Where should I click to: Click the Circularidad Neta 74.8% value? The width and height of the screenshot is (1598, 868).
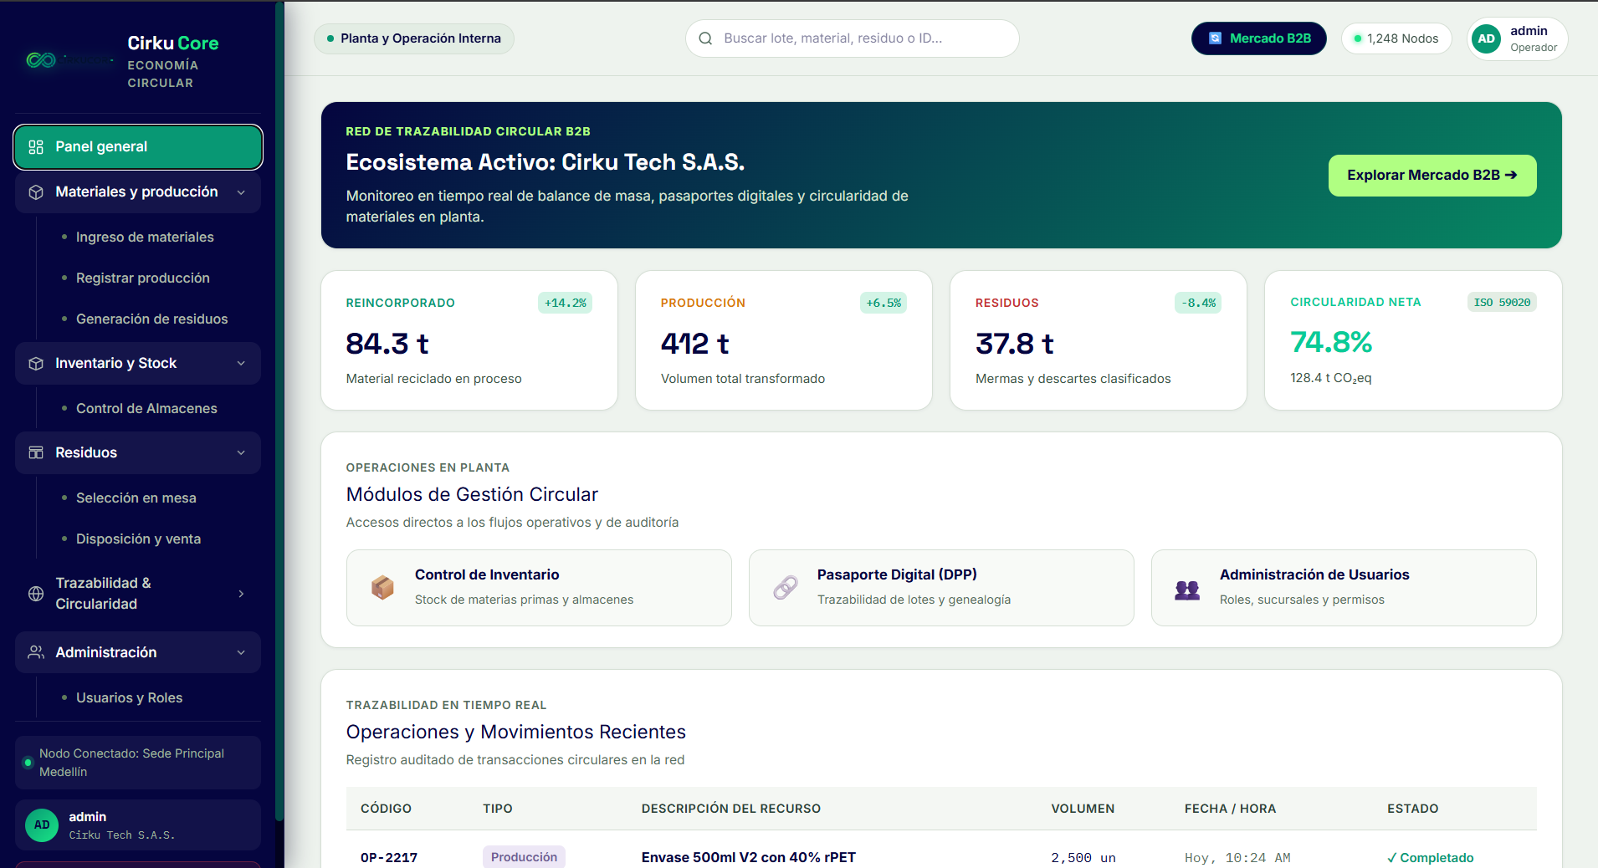pyautogui.click(x=1331, y=342)
